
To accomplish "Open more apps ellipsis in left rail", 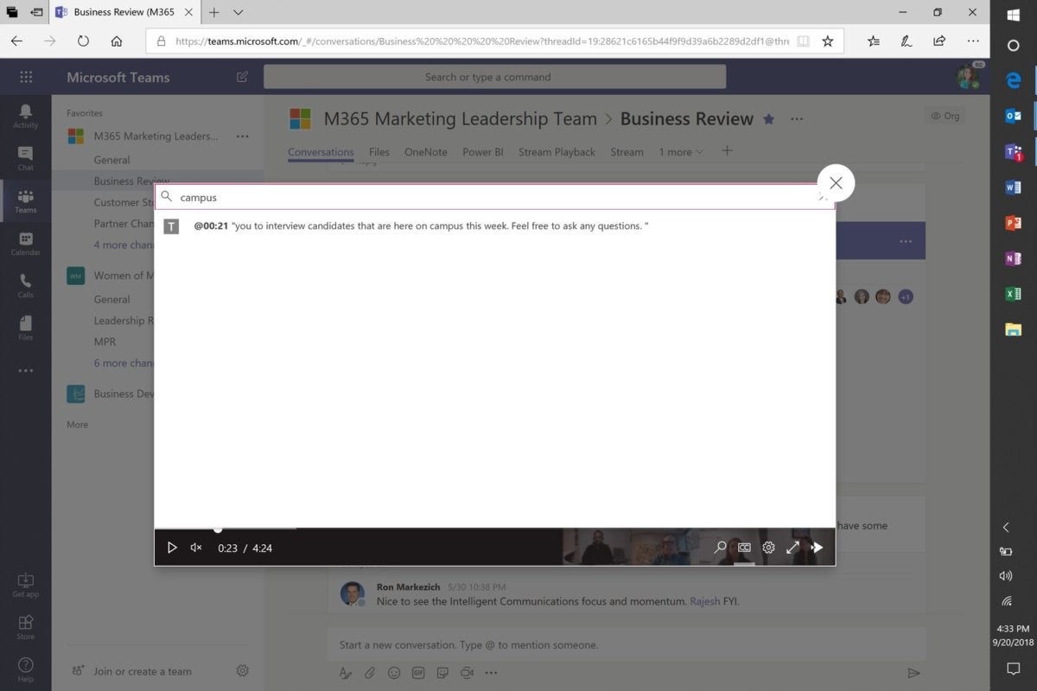I will coord(25,371).
